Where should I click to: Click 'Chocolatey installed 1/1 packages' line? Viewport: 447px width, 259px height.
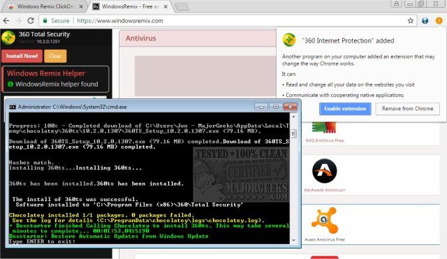click(101, 215)
